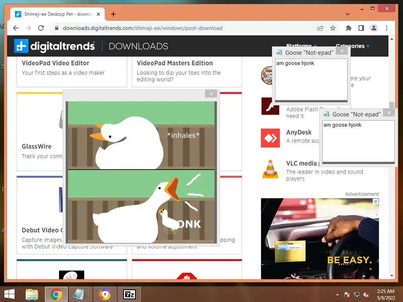Screen dimensions: 403x302
Task: Click the Action Center flag tray icon
Action: 347,295
